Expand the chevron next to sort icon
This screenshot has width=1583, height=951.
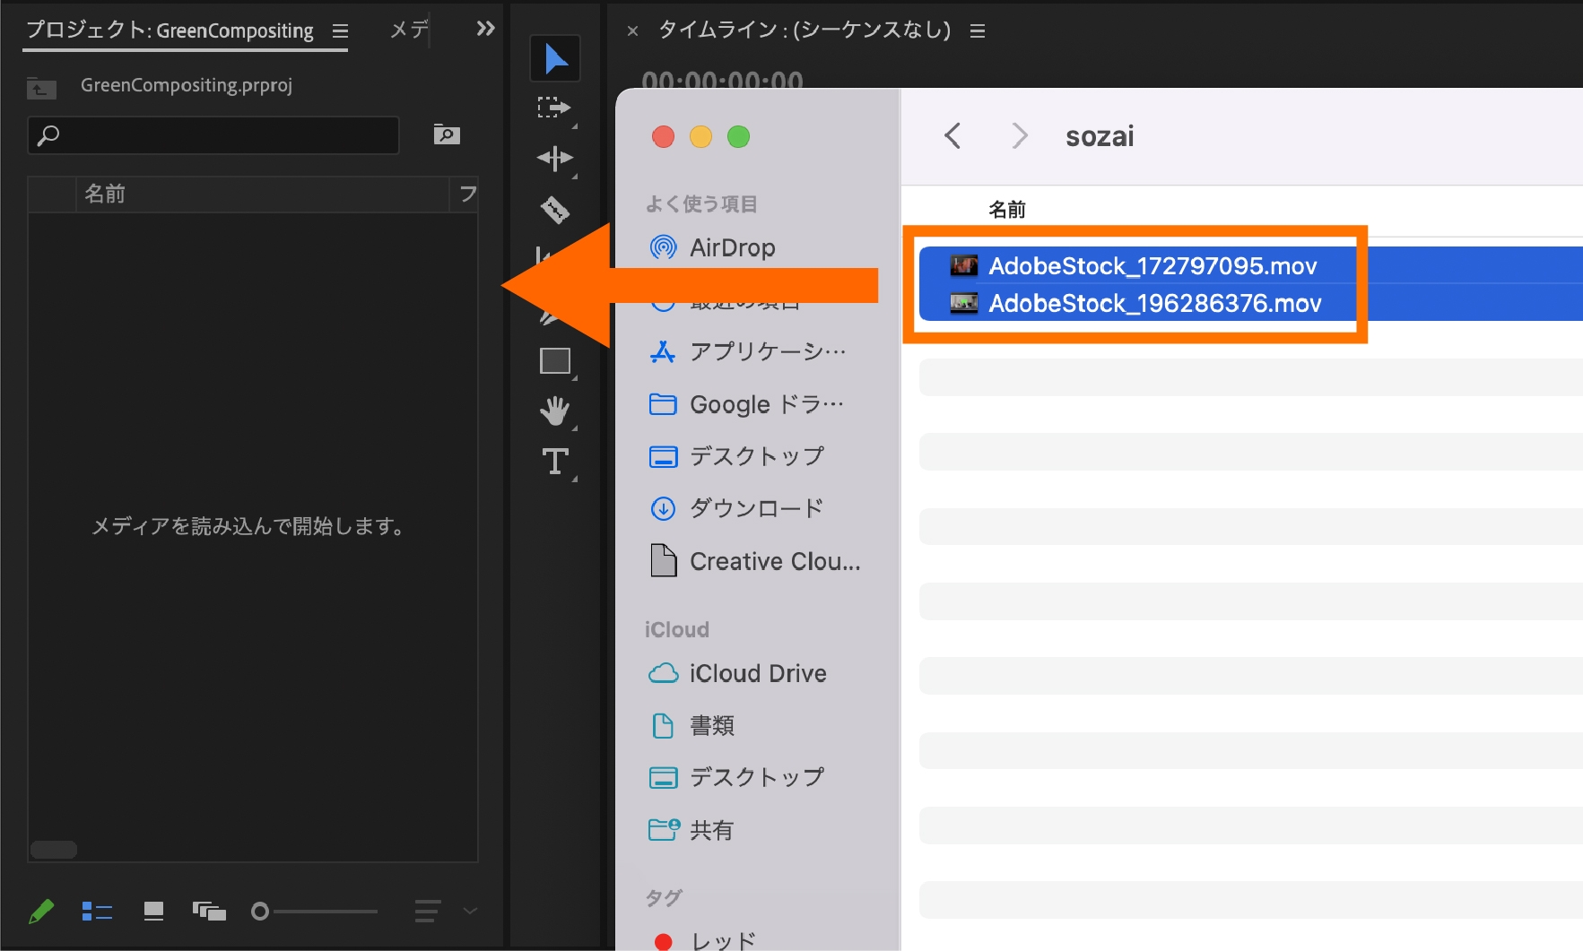pyautogui.click(x=470, y=911)
